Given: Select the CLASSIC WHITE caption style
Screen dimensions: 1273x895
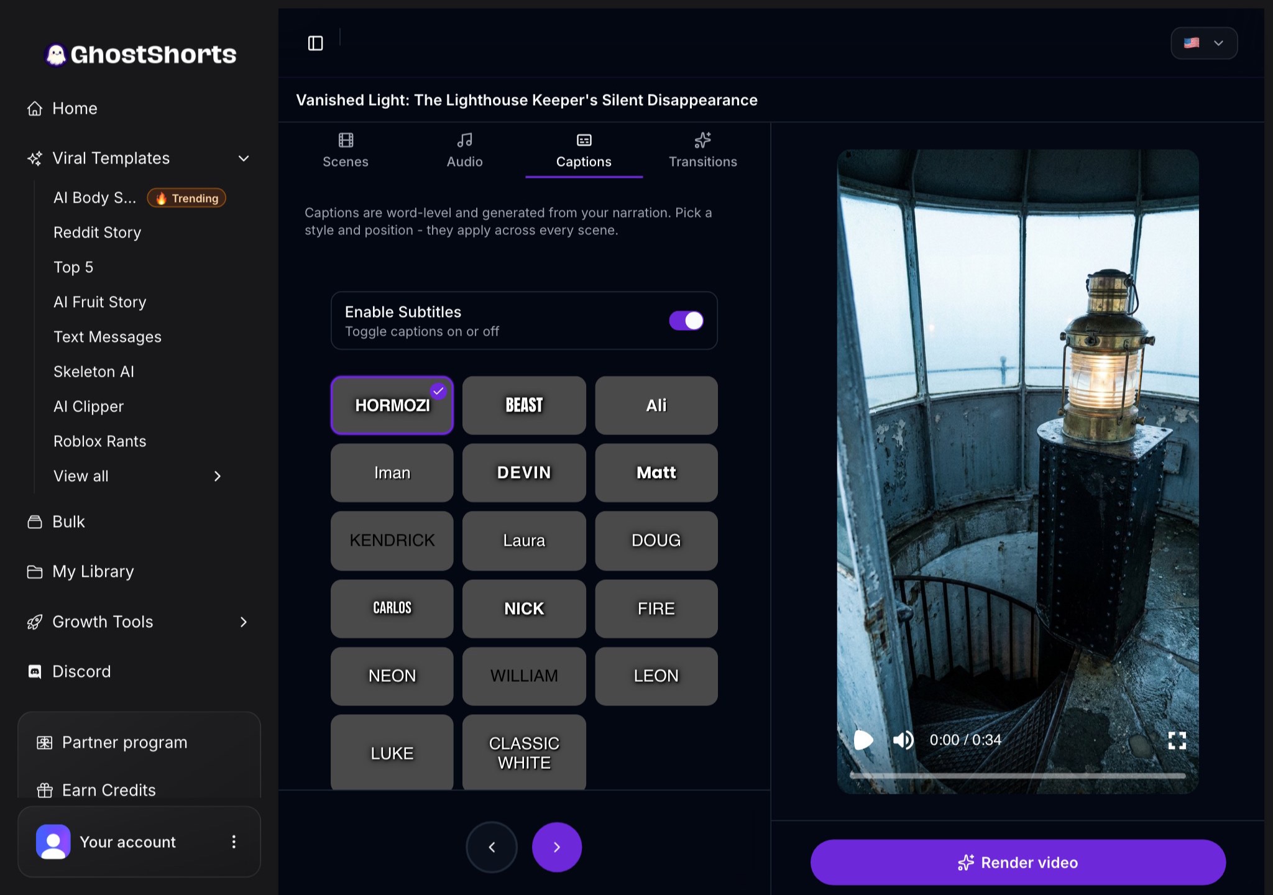Looking at the screenshot, I should coord(524,752).
